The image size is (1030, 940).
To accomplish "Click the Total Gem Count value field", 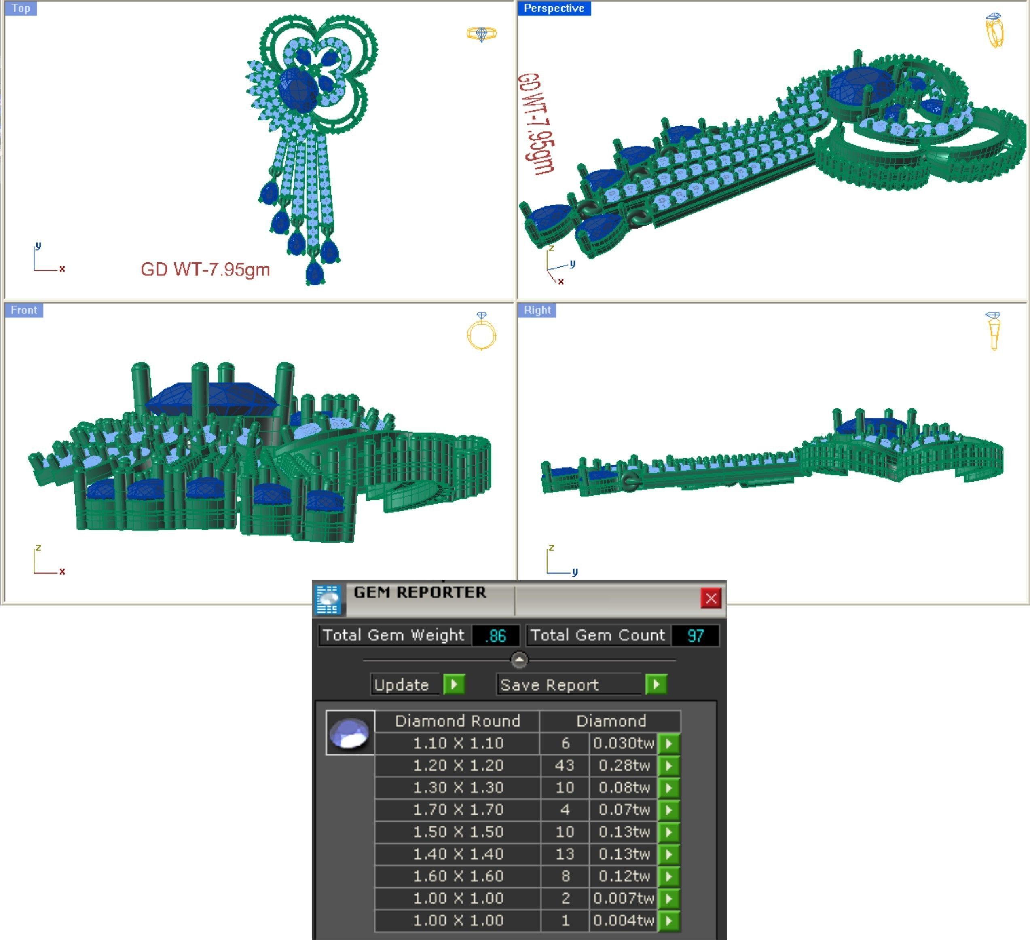I will [695, 636].
